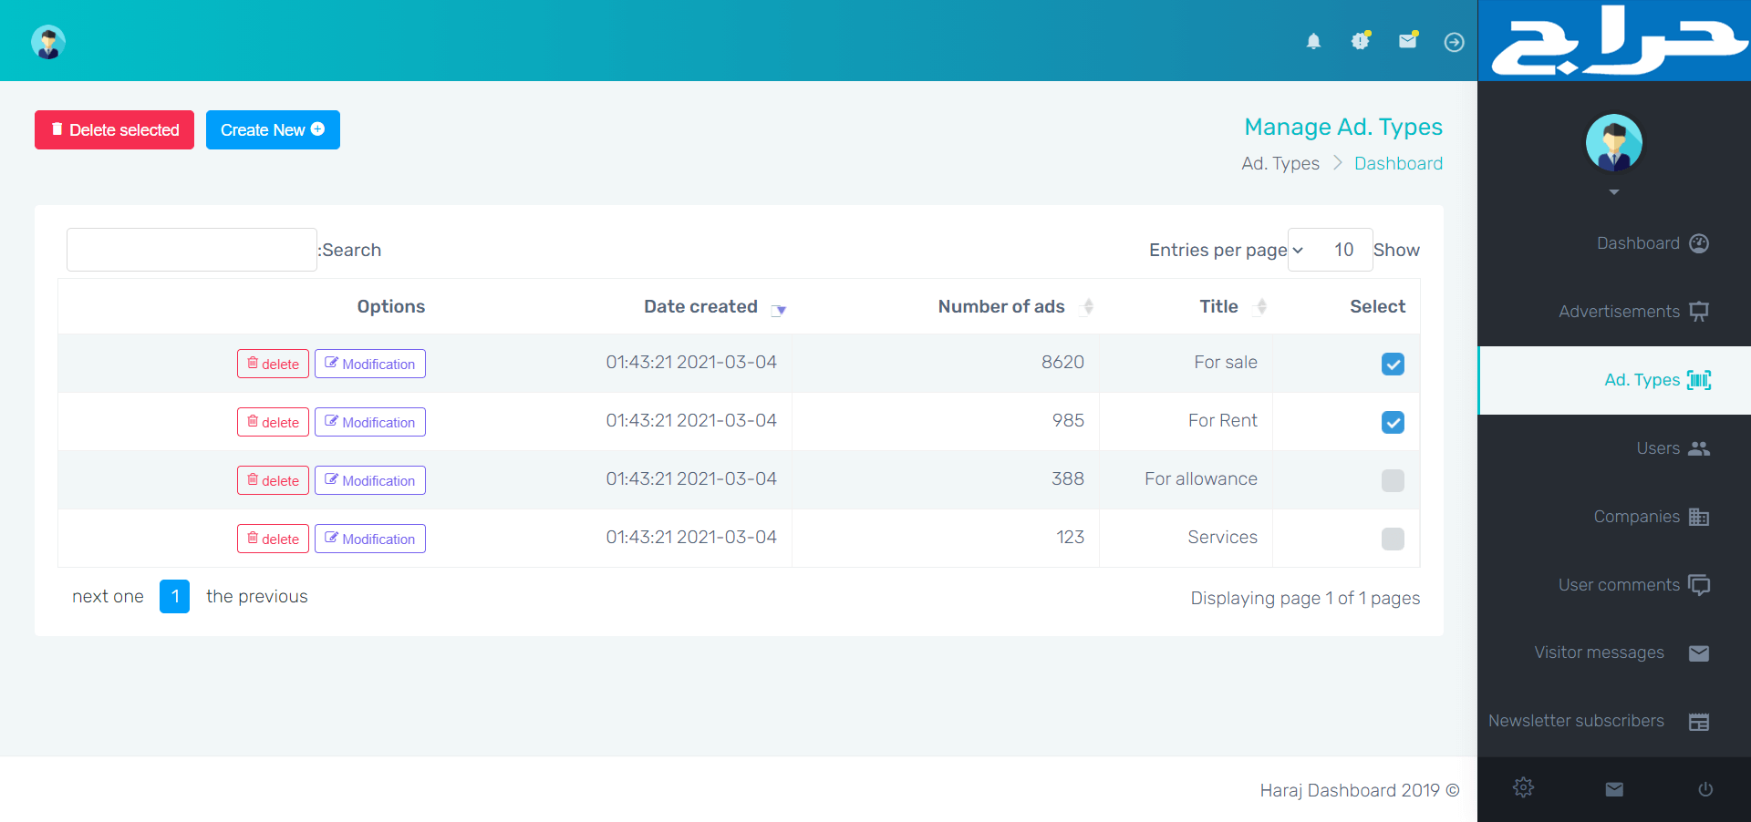Click Modification for the For sale row

370,364
